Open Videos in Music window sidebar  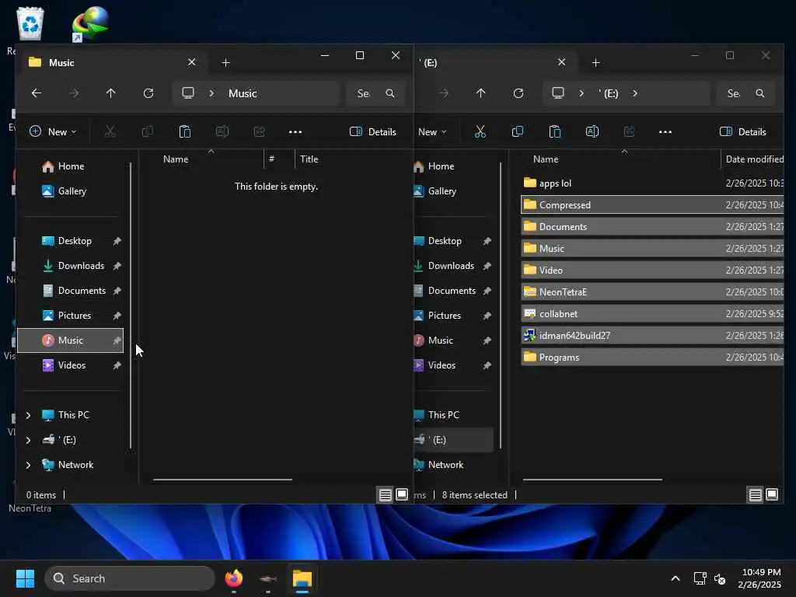pyautogui.click(x=71, y=365)
